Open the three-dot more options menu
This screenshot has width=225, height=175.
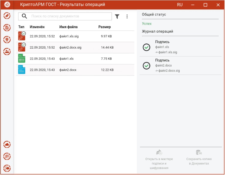[127, 16]
